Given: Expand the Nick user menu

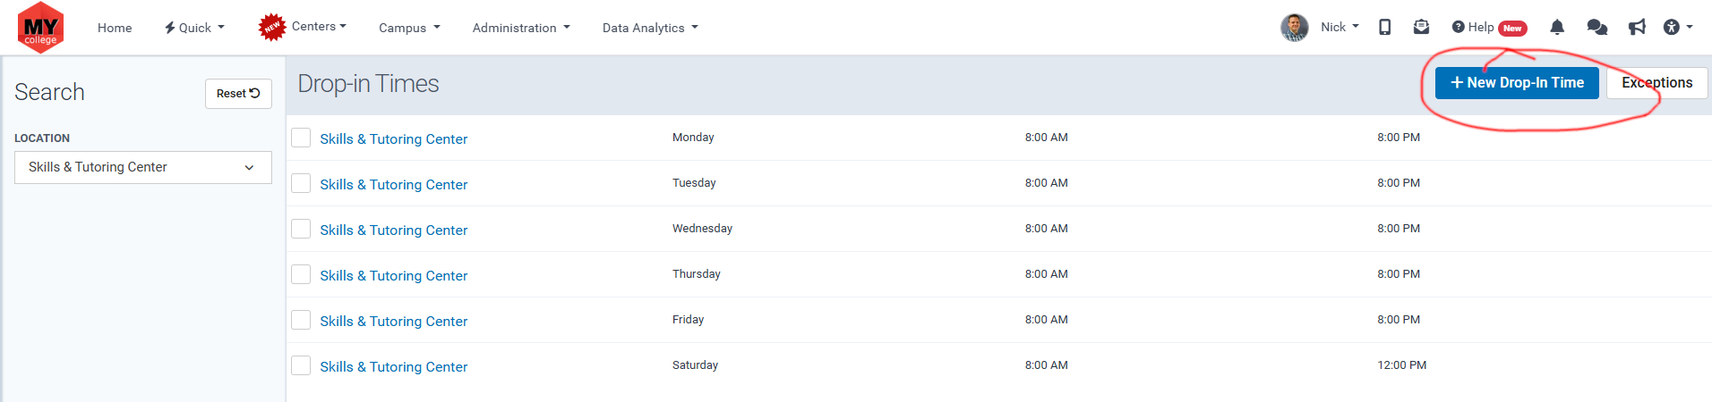Looking at the screenshot, I should coord(1340,28).
